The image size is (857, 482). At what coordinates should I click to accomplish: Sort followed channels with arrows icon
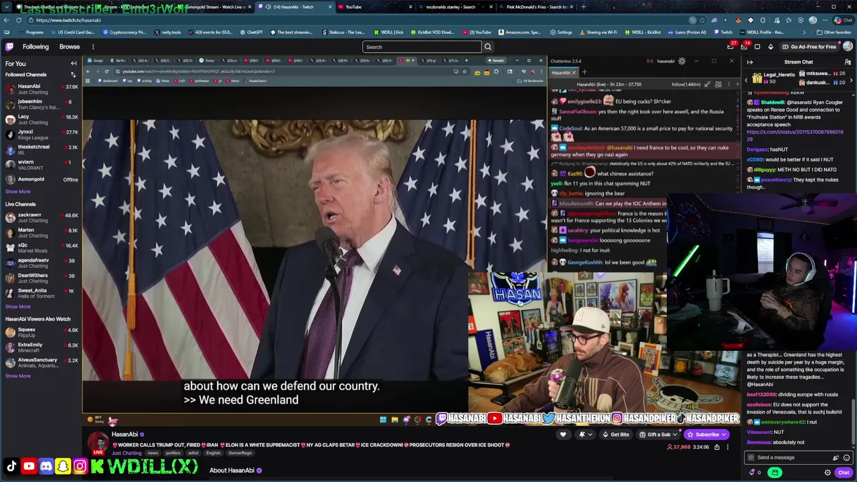click(73, 75)
